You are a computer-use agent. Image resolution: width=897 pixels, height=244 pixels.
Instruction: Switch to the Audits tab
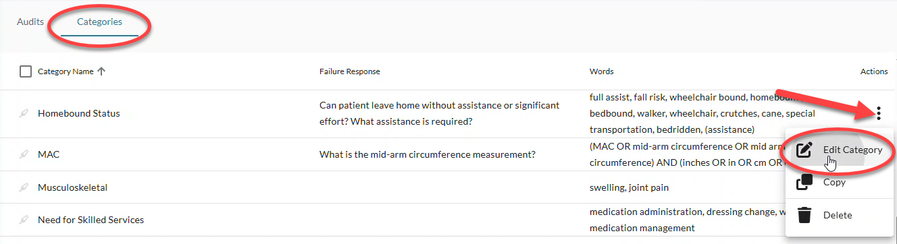[x=30, y=22]
